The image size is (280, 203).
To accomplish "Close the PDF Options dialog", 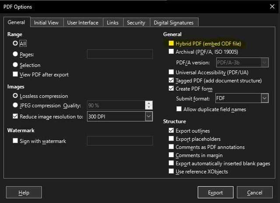I will 270,7.
